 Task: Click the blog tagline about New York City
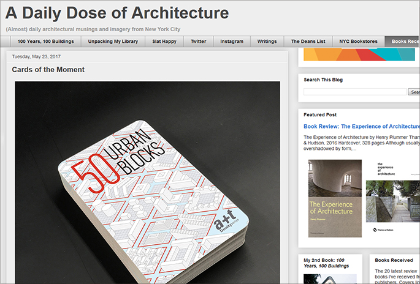(x=93, y=29)
